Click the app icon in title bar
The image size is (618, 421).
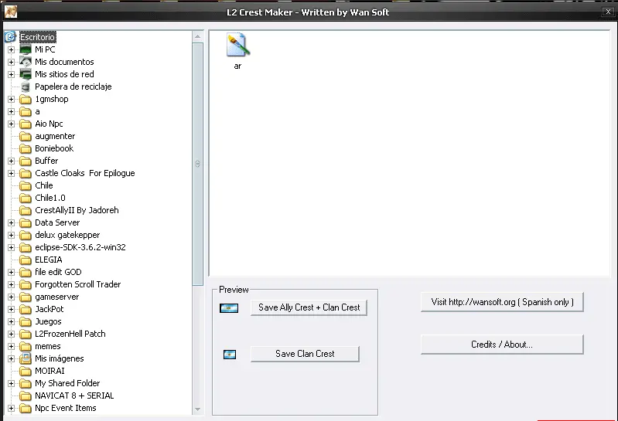click(12, 12)
